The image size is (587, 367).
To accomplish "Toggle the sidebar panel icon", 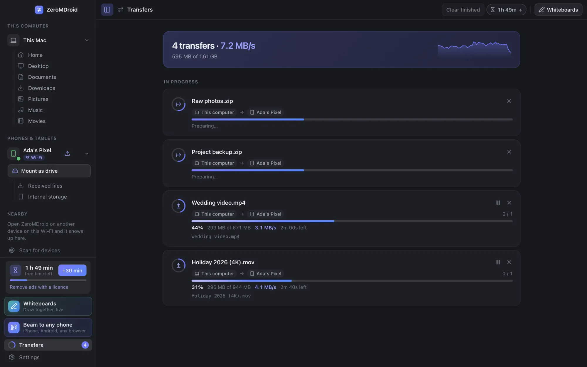I will coord(107,10).
